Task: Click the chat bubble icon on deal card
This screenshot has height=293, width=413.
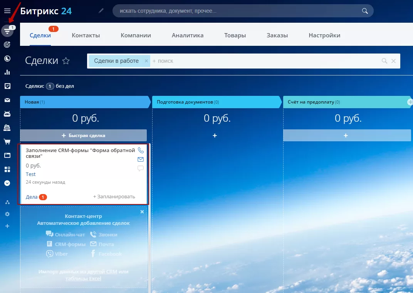Action: (141, 168)
